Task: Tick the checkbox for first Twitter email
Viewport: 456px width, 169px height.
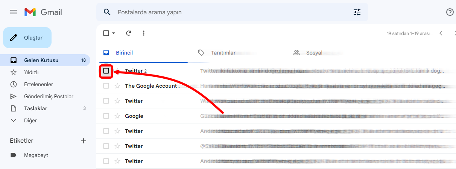Action: click(106, 71)
